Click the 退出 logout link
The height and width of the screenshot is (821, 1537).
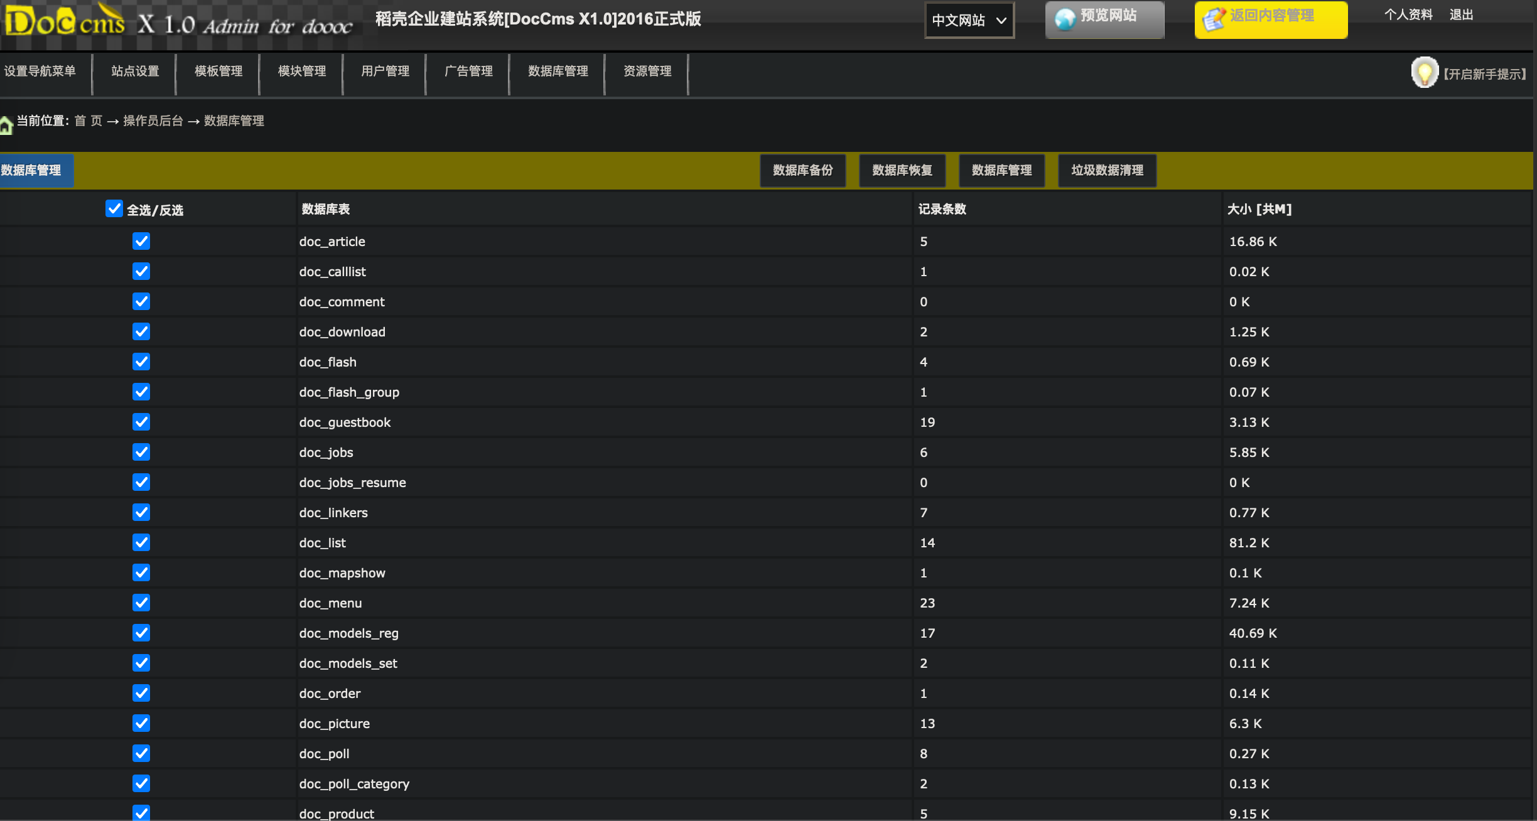(1461, 15)
